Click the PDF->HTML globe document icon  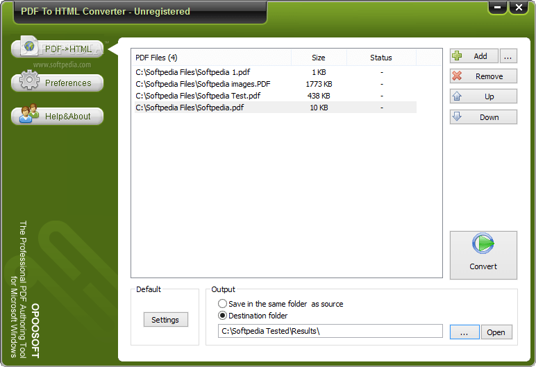tap(30, 46)
